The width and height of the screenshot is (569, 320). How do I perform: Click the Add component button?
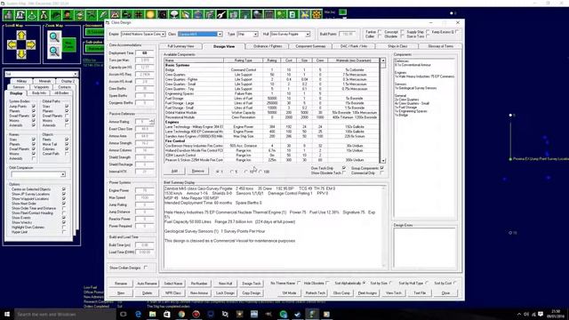tap(174, 171)
